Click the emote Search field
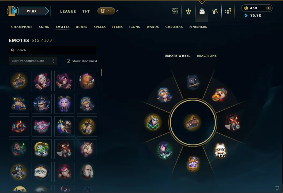 tap(53, 50)
